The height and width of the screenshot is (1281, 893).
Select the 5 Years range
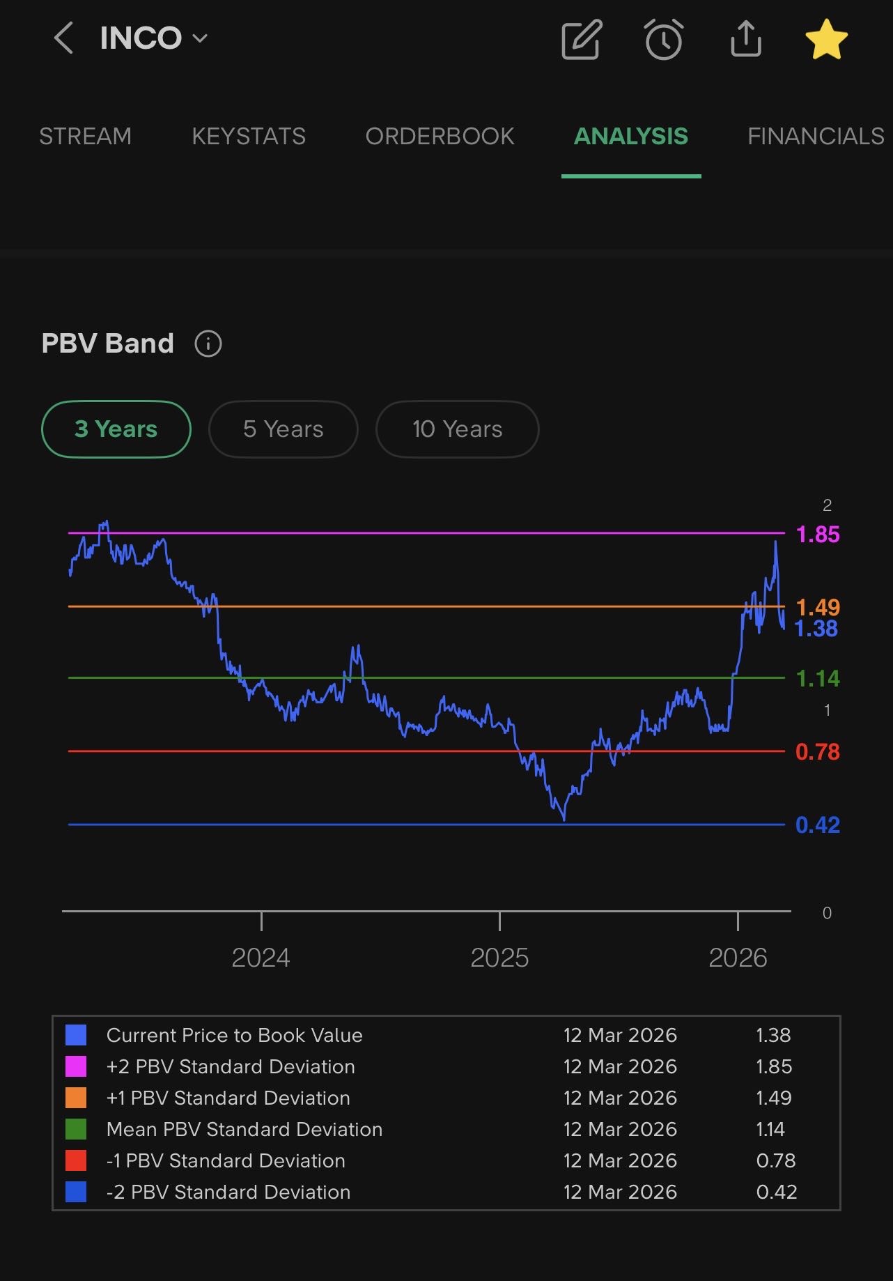(x=283, y=429)
